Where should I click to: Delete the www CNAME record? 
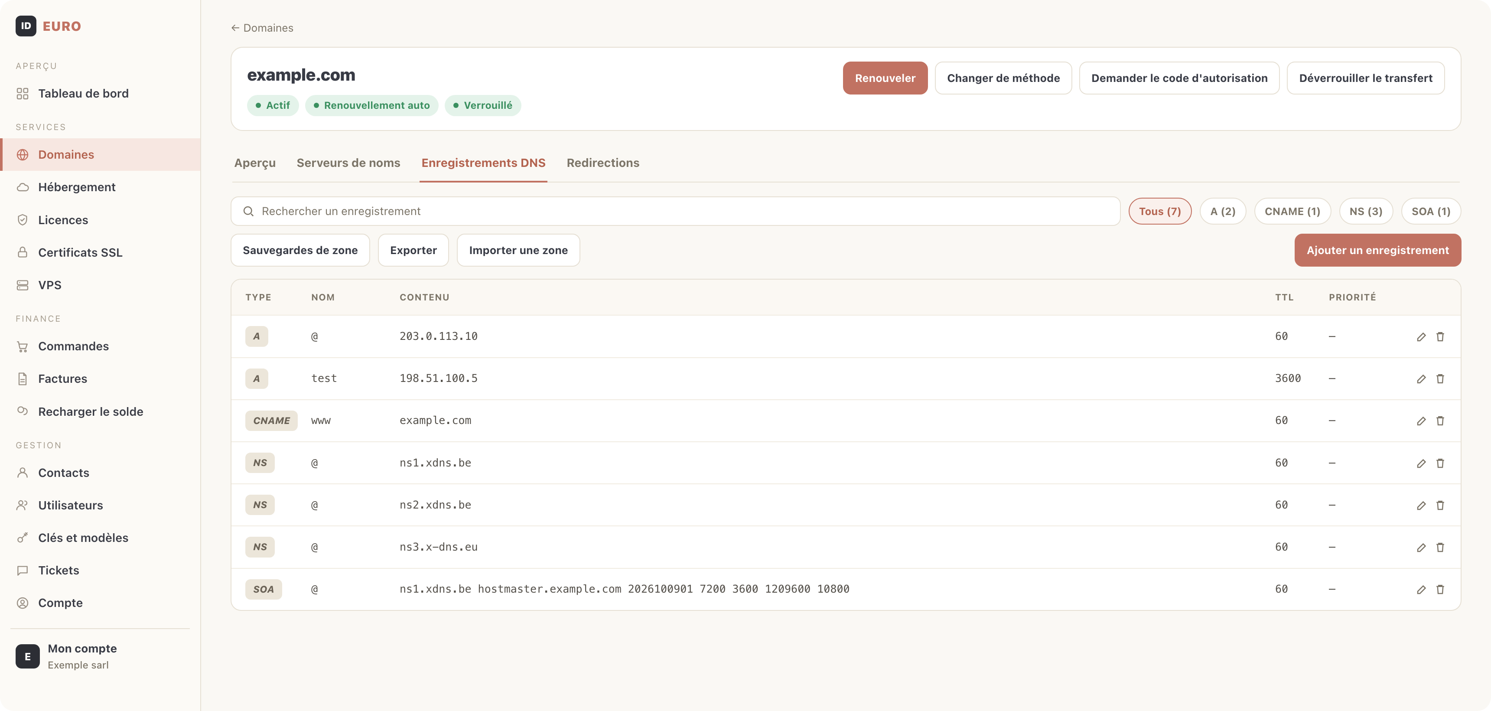[1440, 421]
